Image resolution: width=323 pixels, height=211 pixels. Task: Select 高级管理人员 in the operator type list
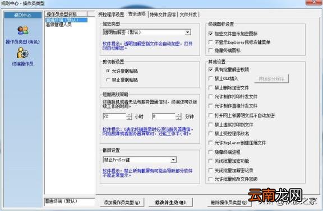pyautogui.click(x=59, y=25)
